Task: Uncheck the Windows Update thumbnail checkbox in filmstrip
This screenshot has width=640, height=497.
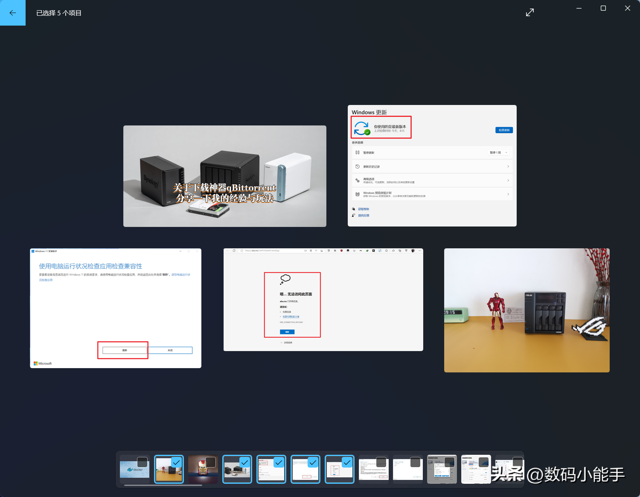Action: (279, 462)
